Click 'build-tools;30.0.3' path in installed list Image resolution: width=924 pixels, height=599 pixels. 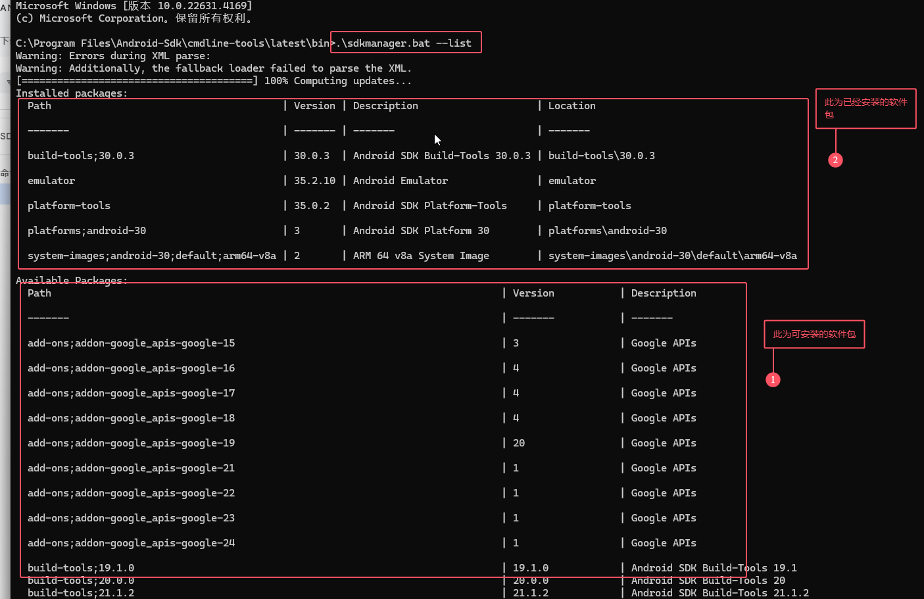(81, 156)
